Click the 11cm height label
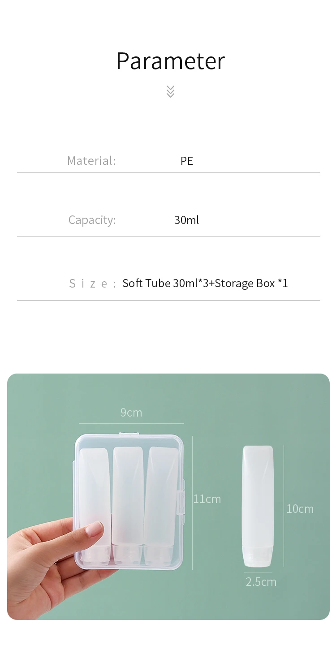 [207, 499]
